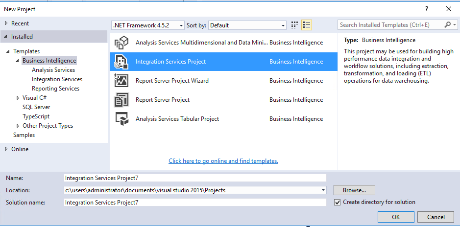This screenshot has width=460, height=227.
Task: Click the go online and find templates link
Action: (x=223, y=161)
